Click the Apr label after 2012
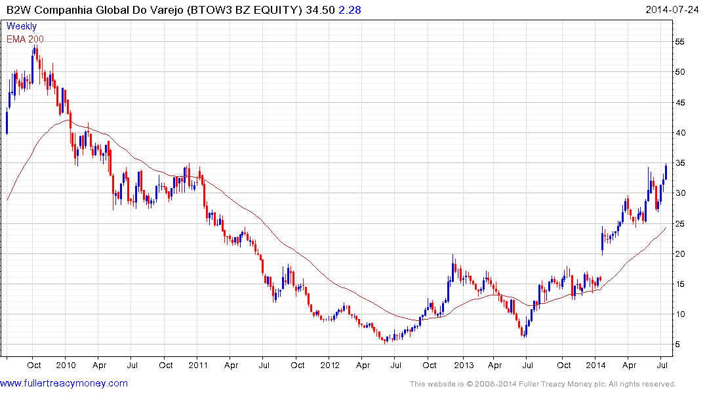This screenshot has height=393, width=705. coord(363,365)
